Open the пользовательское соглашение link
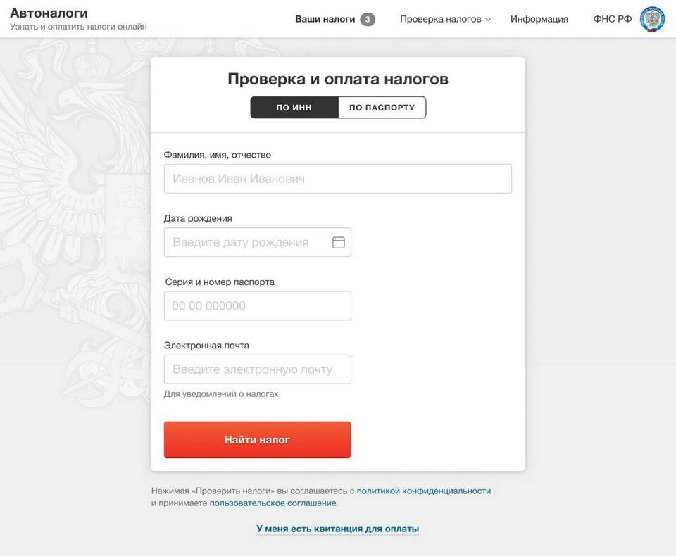 [x=273, y=503]
